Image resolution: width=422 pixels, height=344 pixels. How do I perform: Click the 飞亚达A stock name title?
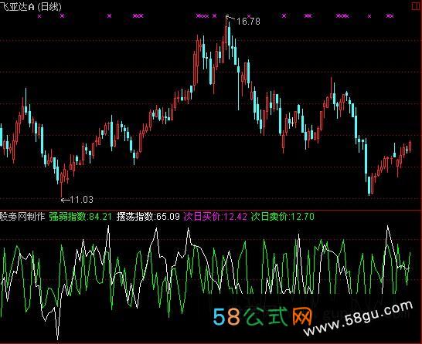point(17,7)
